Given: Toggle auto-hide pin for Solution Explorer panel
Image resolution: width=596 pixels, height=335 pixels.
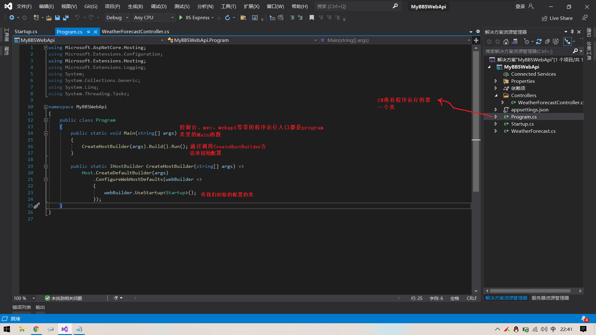Looking at the screenshot, I should pyautogui.click(x=572, y=32).
